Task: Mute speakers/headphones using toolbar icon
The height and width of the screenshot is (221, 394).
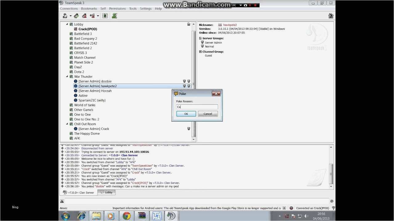Action: [92, 16]
